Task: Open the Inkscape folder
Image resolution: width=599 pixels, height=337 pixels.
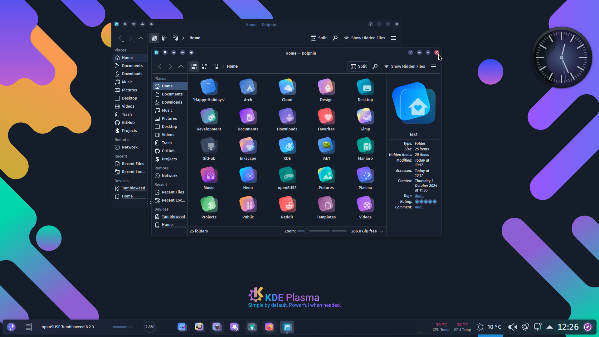Action: click(x=248, y=149)
